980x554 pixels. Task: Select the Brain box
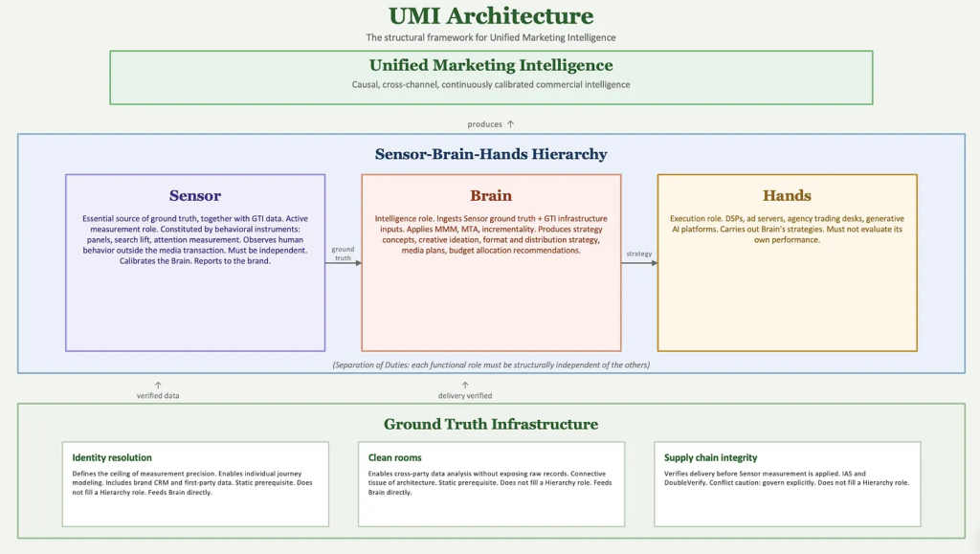[x=491, y=262]
